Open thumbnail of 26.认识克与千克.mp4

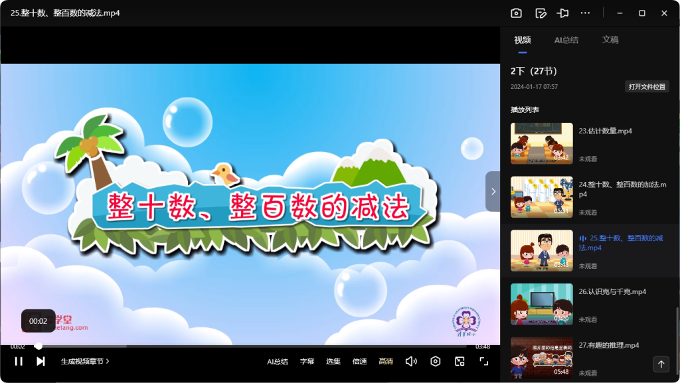pos(542,304)
